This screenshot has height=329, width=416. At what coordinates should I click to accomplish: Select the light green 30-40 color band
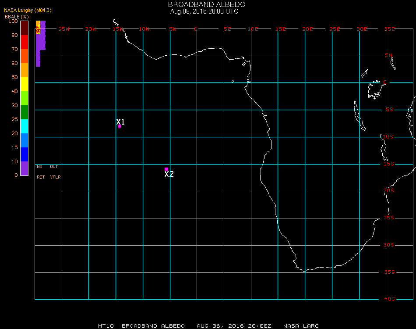tap(25, 98)
